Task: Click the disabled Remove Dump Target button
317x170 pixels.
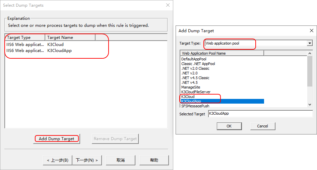Action: (115, 138)
